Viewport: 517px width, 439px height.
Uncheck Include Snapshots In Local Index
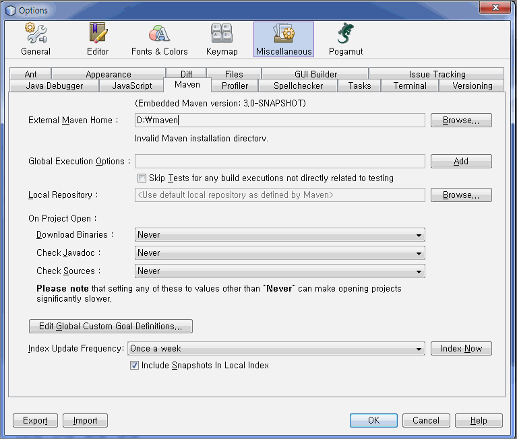(x=134, y=366)
